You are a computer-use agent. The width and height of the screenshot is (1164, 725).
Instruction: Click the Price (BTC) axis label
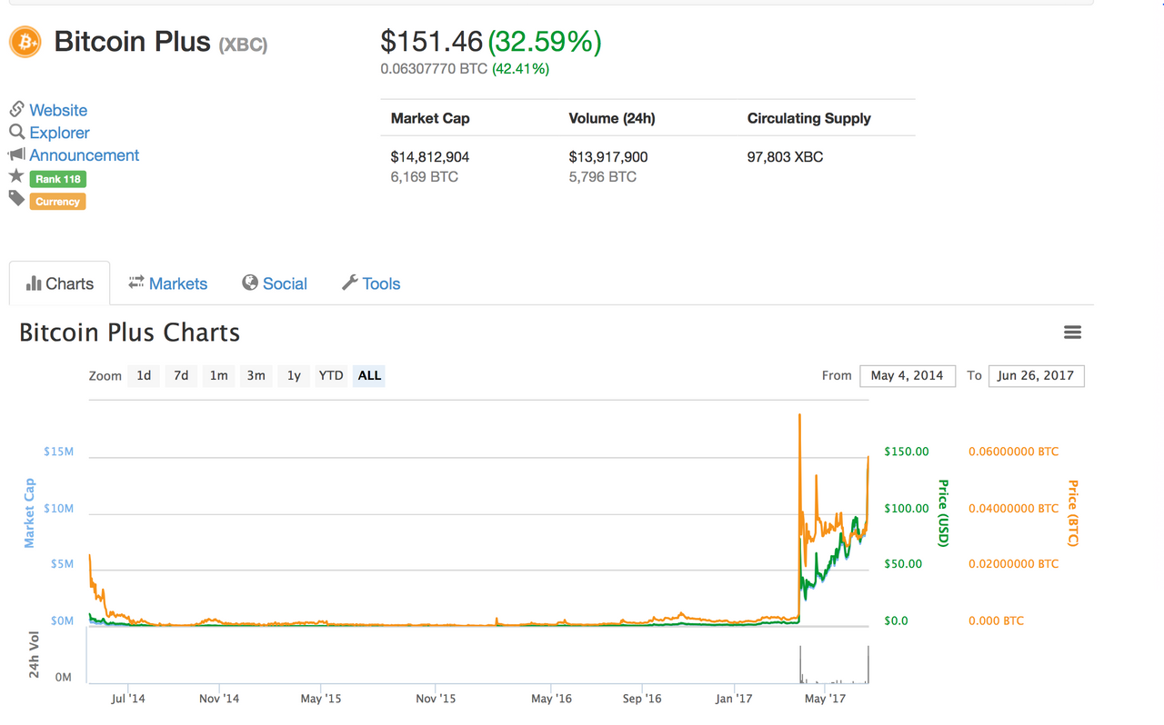click(x=1073, y=513)
